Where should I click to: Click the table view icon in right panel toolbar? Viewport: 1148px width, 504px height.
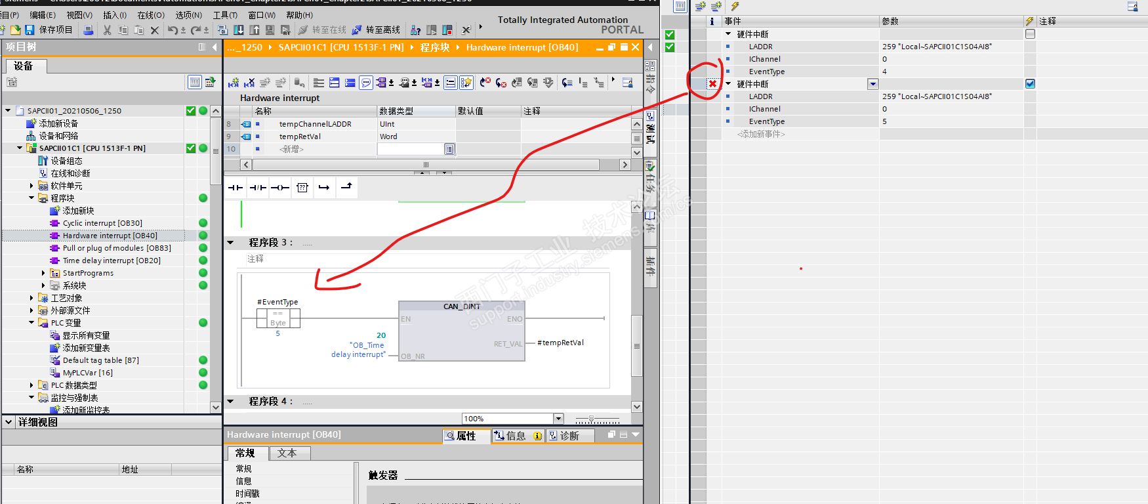(x=680, y=7)
